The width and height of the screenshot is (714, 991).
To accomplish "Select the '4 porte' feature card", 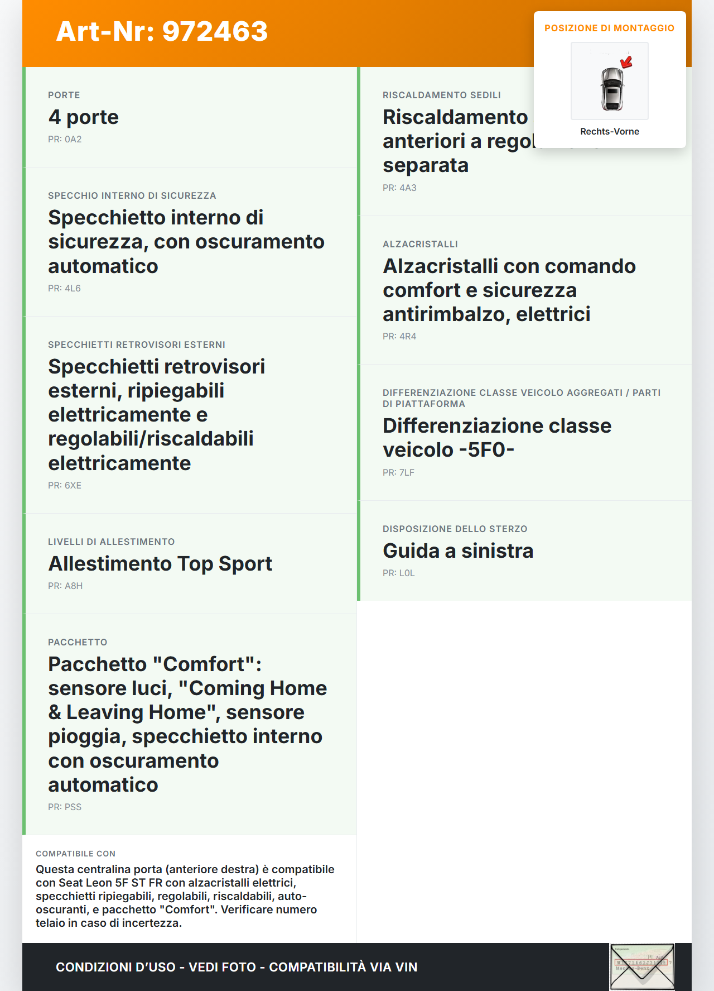I will [x=190, y=117].
